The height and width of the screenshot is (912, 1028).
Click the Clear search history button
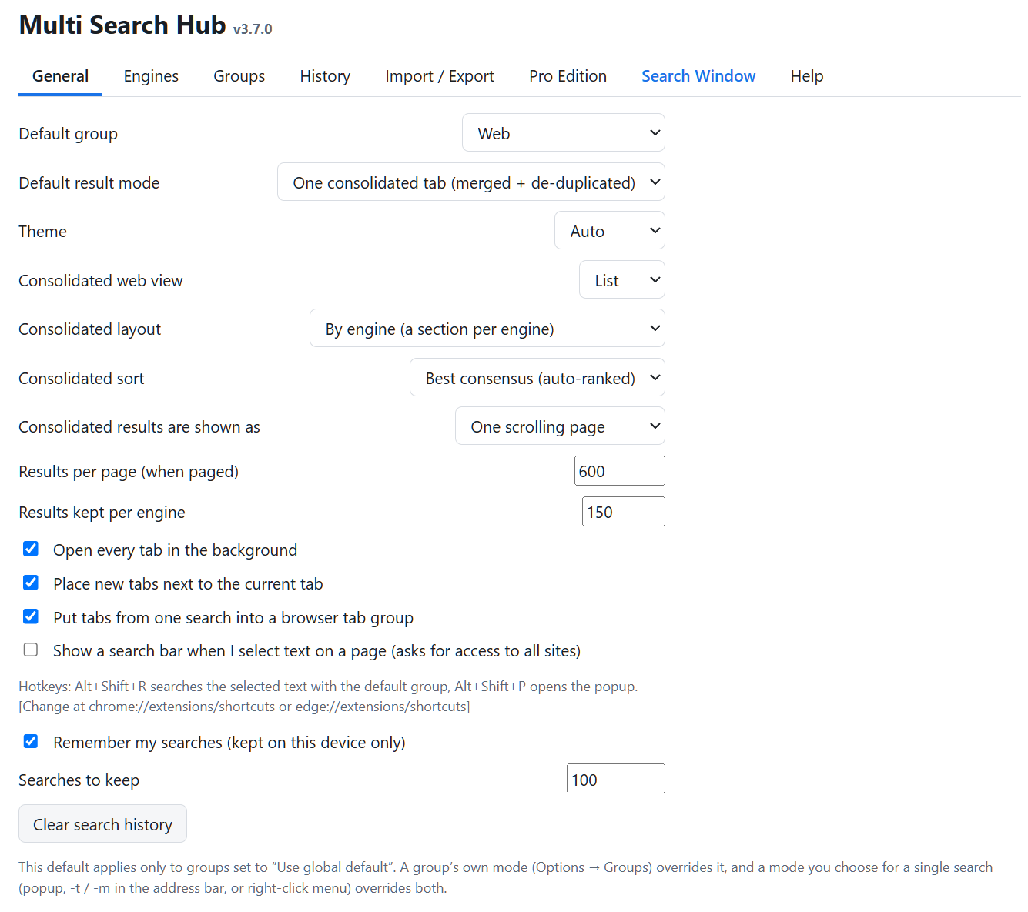point(102,824)
